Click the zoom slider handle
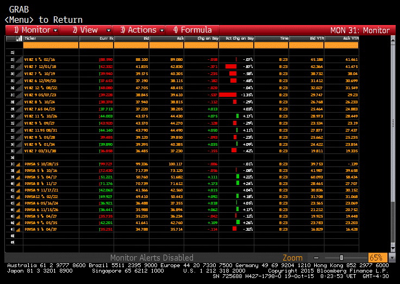Viewport: 400px width, 284px height. pyautogui.click(x=341, y=258)
